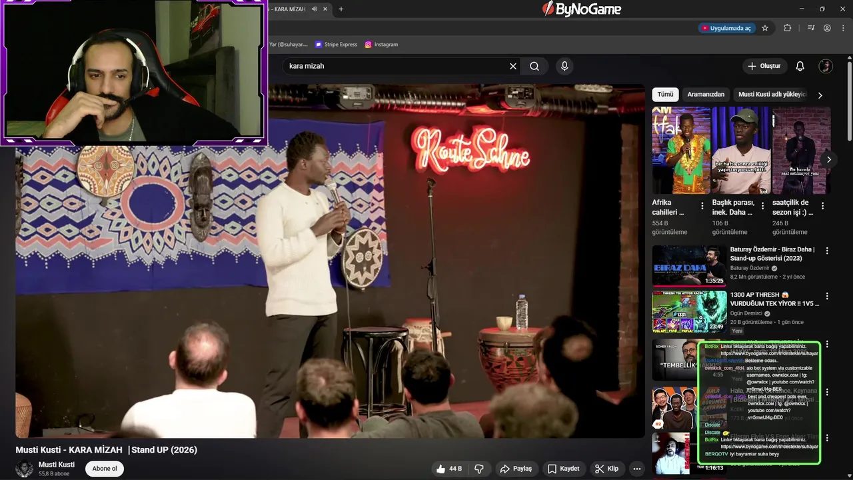
Task: Click the magnifier search button
Action: point(534,66)
